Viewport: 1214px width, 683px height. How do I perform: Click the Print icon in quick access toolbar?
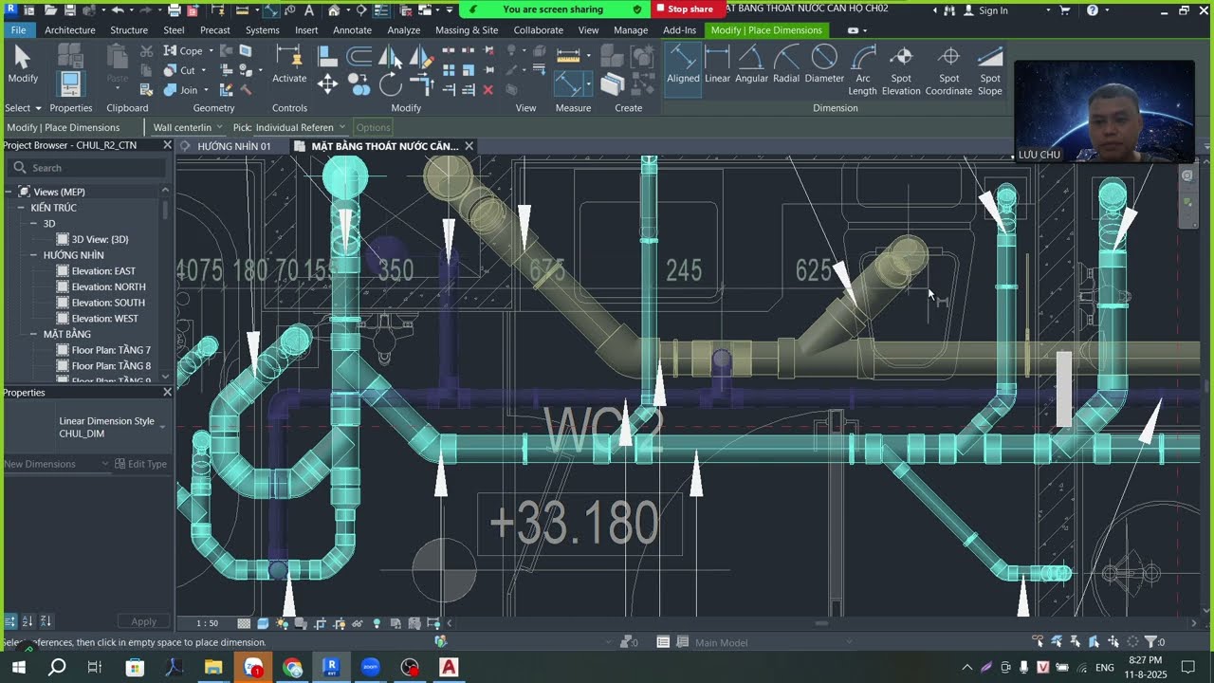(x=175, y=9)
